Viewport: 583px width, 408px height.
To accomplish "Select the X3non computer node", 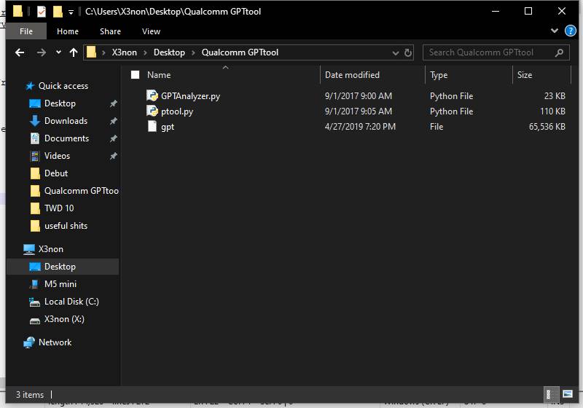I will pyautogui.click(x=50, y=249).
